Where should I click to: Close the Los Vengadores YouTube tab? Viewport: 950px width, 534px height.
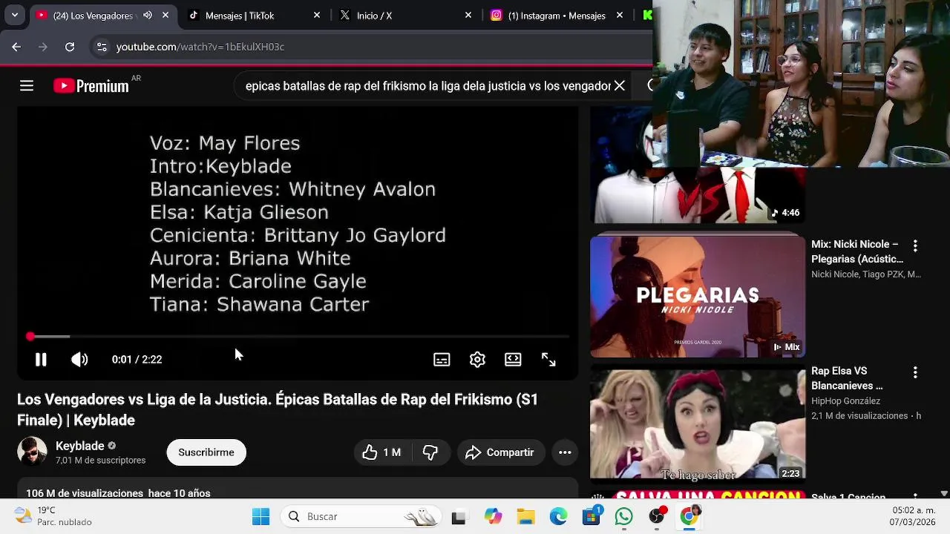166,15
